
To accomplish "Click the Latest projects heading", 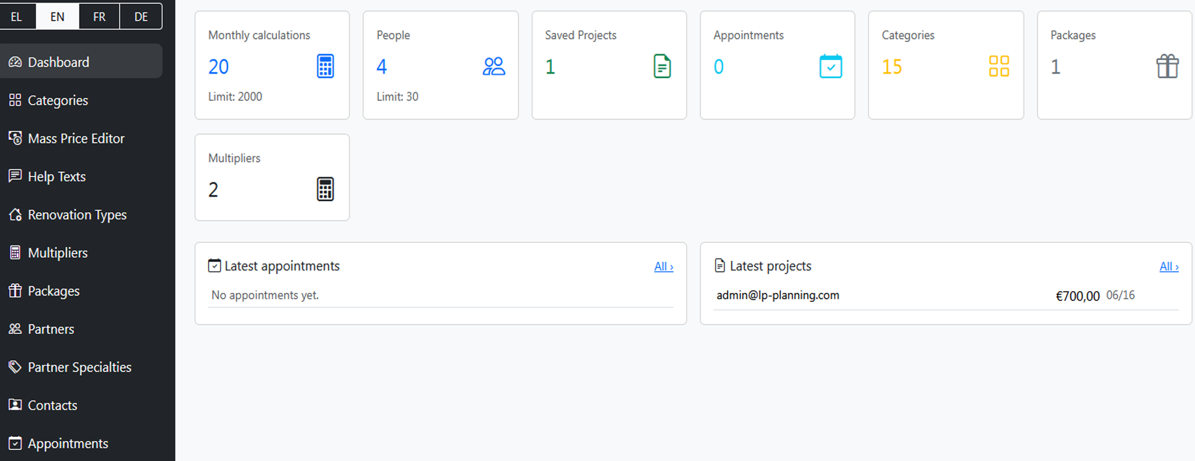I will 771,266.
